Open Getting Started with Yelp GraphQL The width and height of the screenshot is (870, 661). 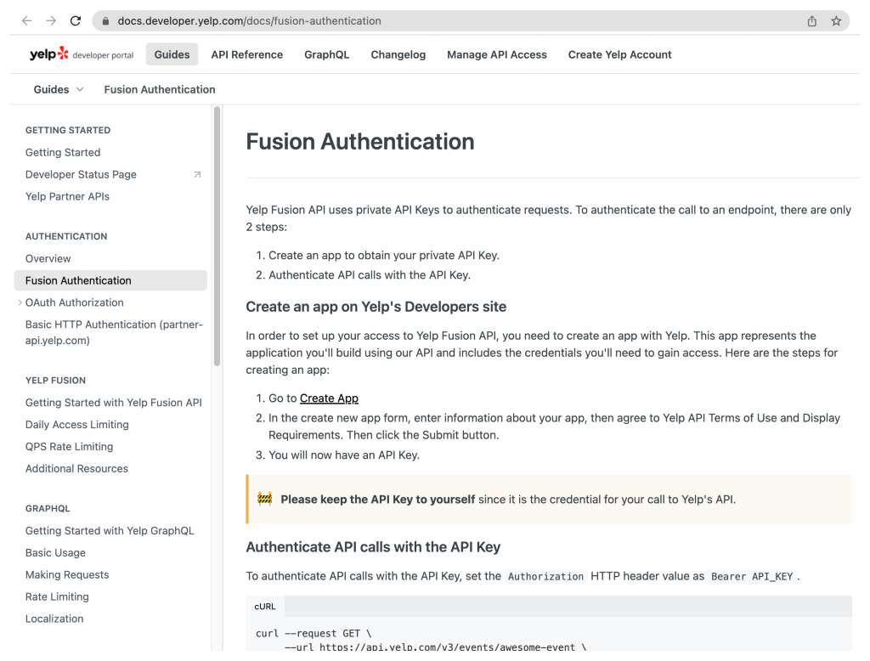pyautogui.click(x=110, y=530)
